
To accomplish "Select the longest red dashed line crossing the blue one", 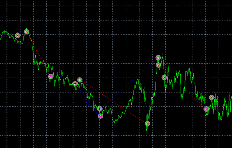I will pos(114,102).
